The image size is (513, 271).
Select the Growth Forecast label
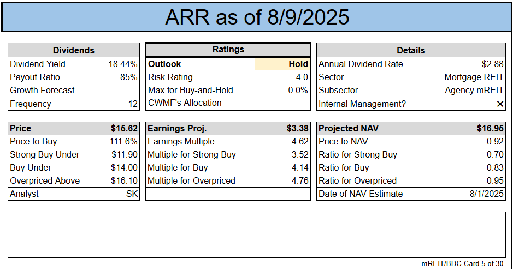(x=42, y=90)
